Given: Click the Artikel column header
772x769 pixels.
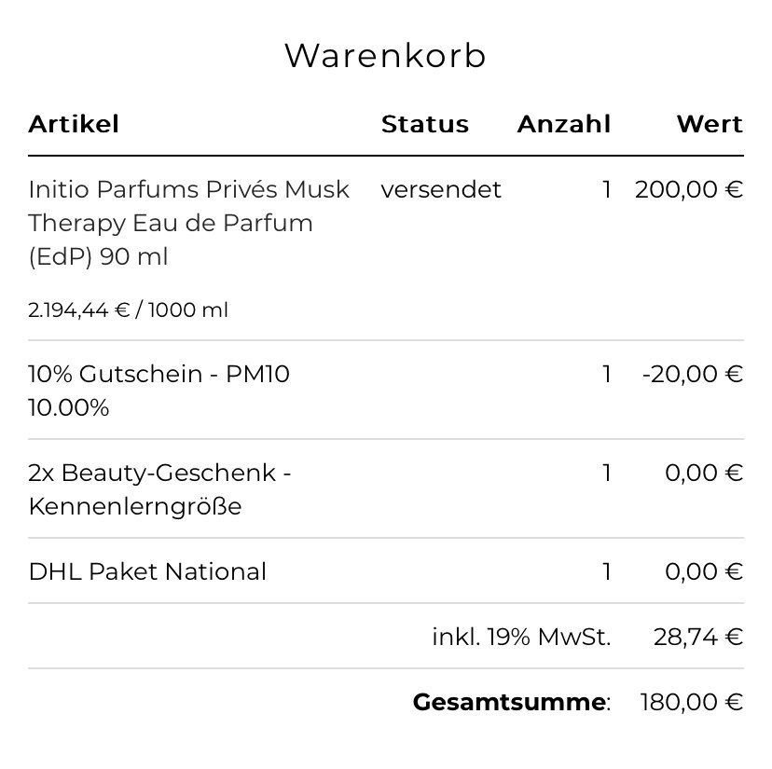Looking at the screenshot, I should [x=74, y=124].
